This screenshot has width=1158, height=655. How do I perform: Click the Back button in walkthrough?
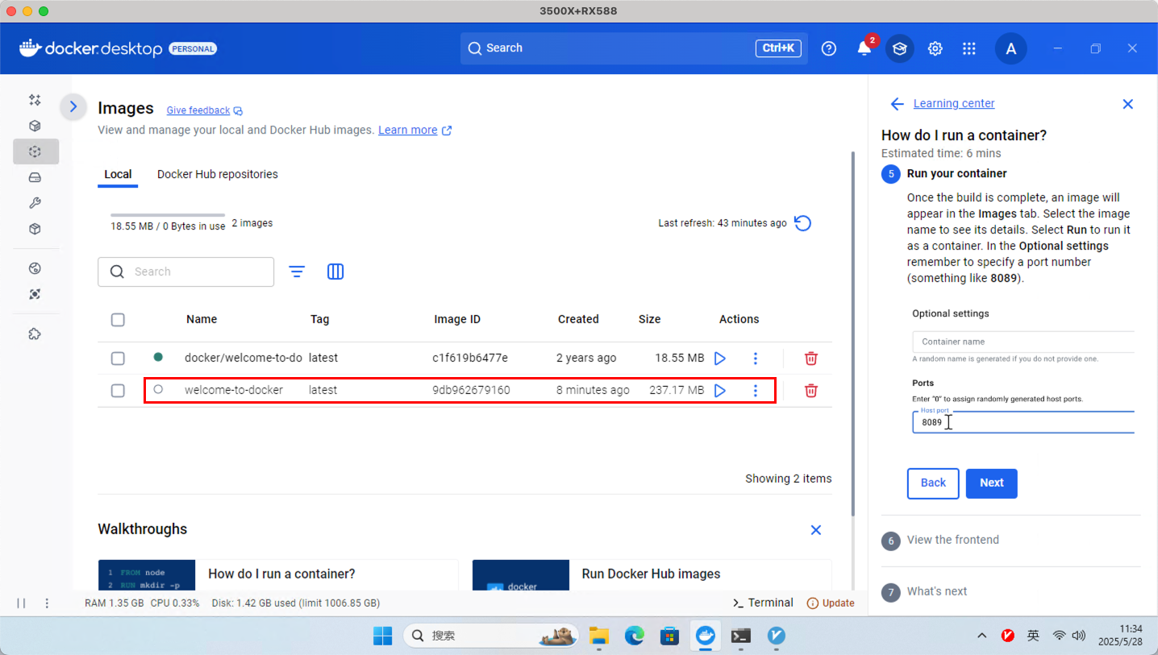[933, 483]
